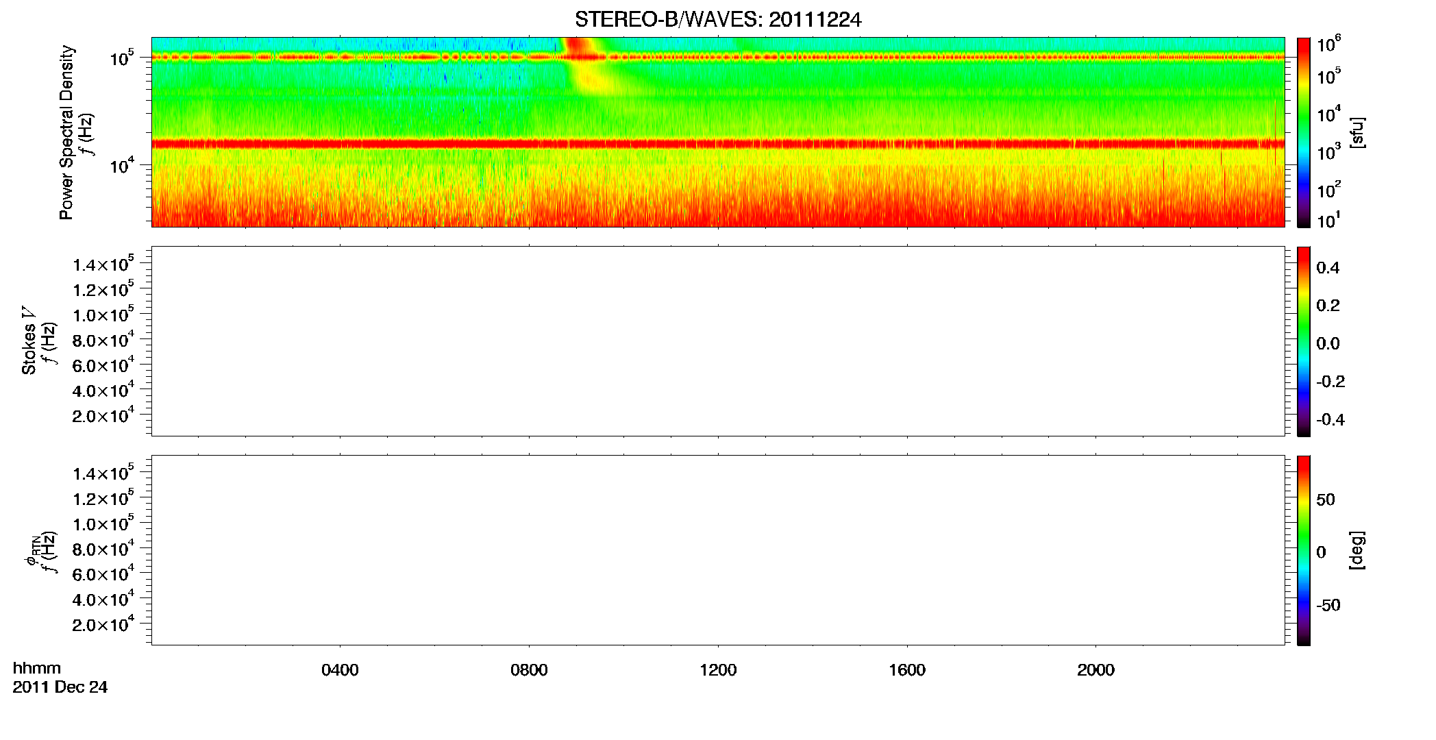Click the phi RTN degree color bar

[1304, 550]
